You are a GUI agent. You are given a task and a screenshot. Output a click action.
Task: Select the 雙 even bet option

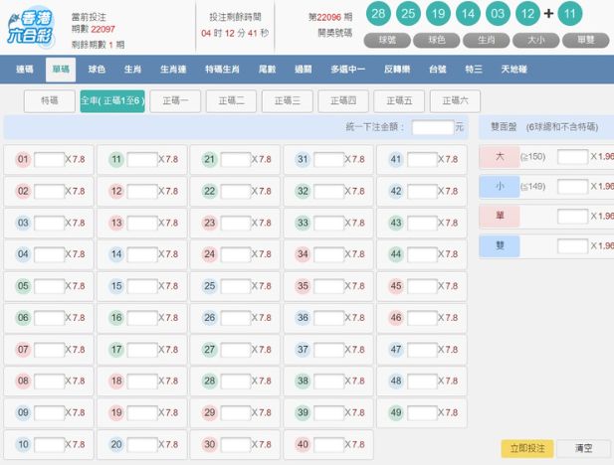pyautogui.click(x=500, y=245)
